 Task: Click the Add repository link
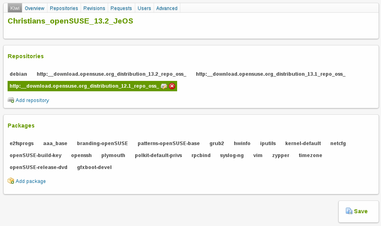point(32,100)
